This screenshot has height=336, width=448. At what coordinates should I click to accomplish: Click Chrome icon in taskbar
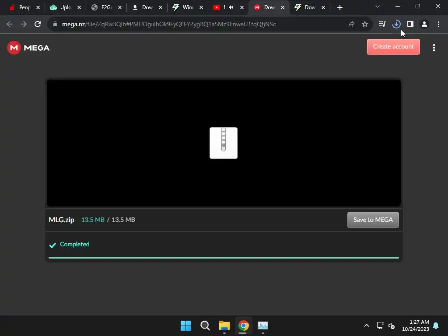(x=244, y=325)
